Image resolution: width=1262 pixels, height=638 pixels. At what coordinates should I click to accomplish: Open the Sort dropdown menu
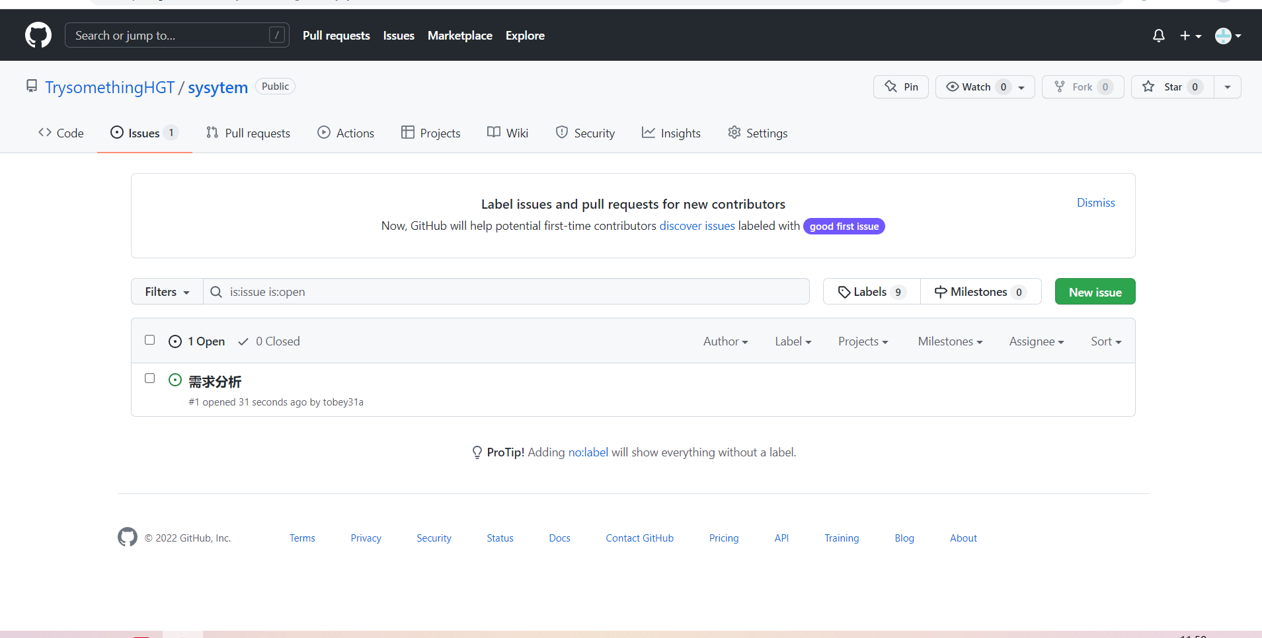coord(1105,341)
